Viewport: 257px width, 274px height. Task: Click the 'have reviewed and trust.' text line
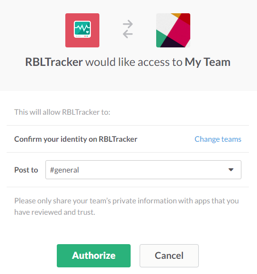(54, 212)
